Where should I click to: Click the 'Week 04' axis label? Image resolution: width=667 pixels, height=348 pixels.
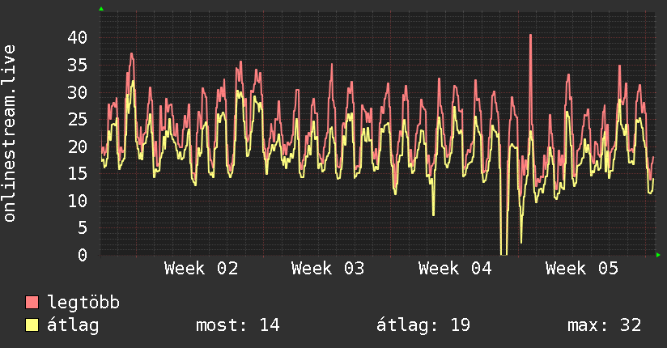pyautogui.click(x=455, y=269)
